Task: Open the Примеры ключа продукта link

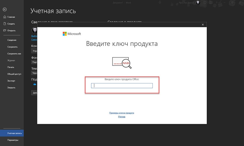Action: (121, 113)
